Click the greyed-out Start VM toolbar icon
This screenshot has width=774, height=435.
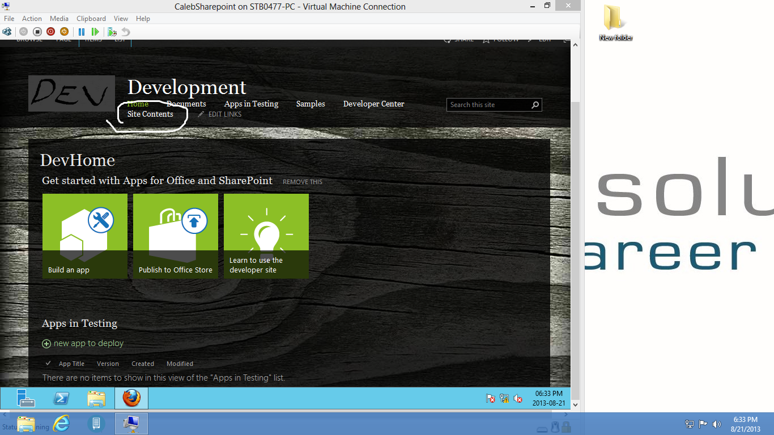pyautogui.click(x=23, y=32)
